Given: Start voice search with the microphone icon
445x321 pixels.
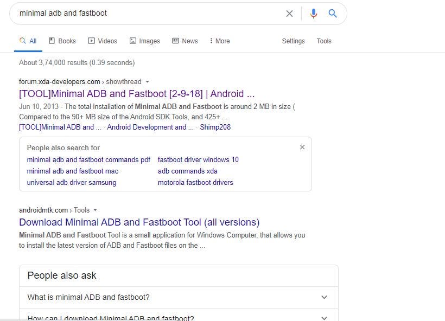Looking at the screenshot, I should coord(313,14).
